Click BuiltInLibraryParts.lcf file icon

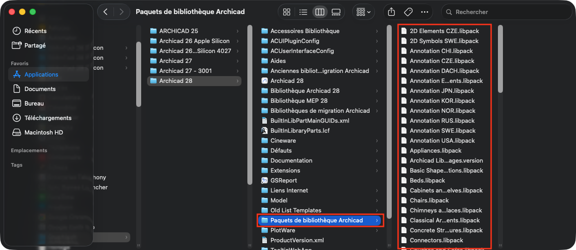click(265, 130)
